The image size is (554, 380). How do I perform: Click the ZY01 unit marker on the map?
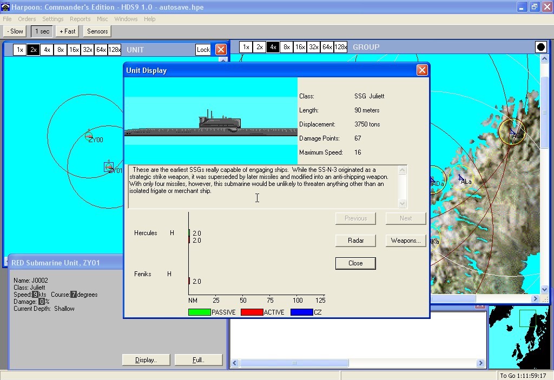(109, 167)
